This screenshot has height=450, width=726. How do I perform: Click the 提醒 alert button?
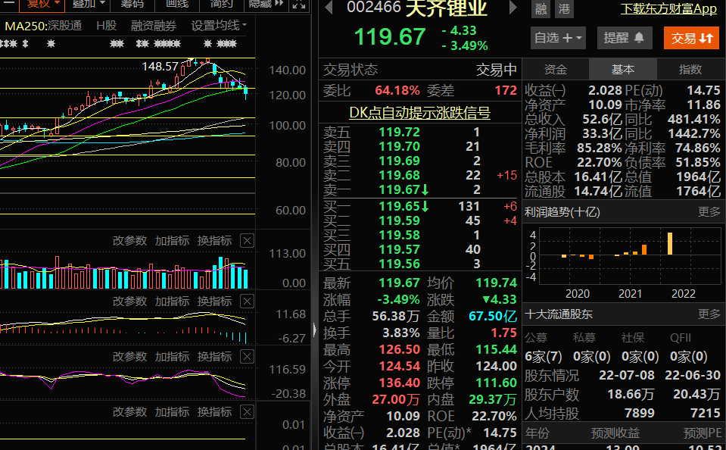[x=624, y=38]
